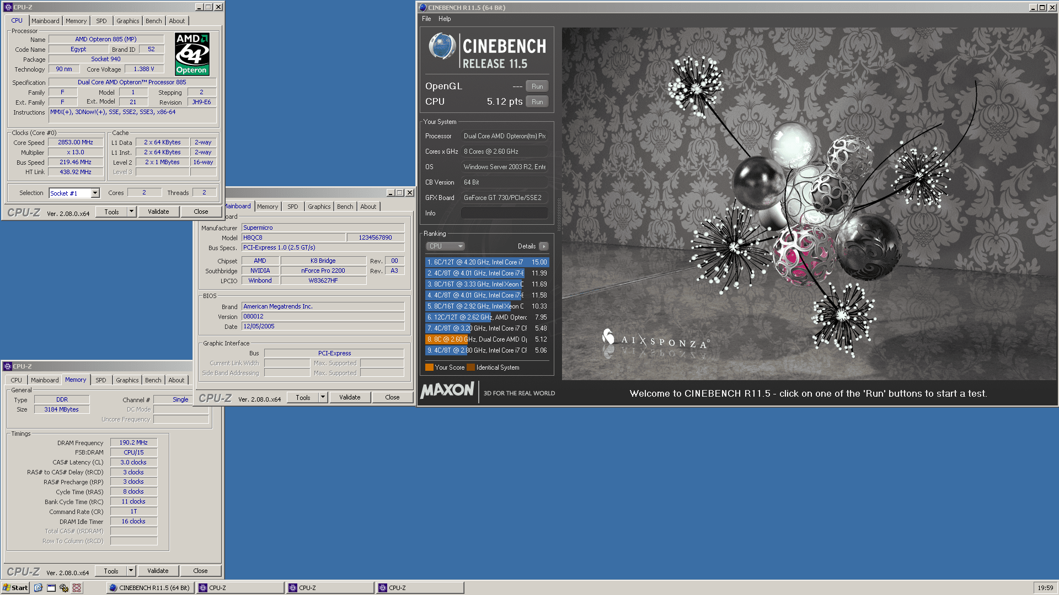The image size is (1059, 595).
Task: Click Close in the Memory CPU-Z window
Action: tap(200, 571)
